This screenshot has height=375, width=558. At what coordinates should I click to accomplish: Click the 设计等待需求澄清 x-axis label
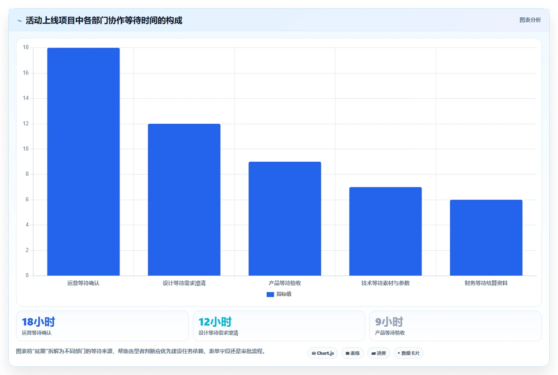(x=184, y=283)
